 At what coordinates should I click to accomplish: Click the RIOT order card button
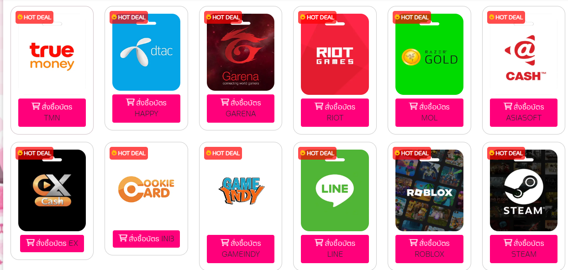point(335,112)
